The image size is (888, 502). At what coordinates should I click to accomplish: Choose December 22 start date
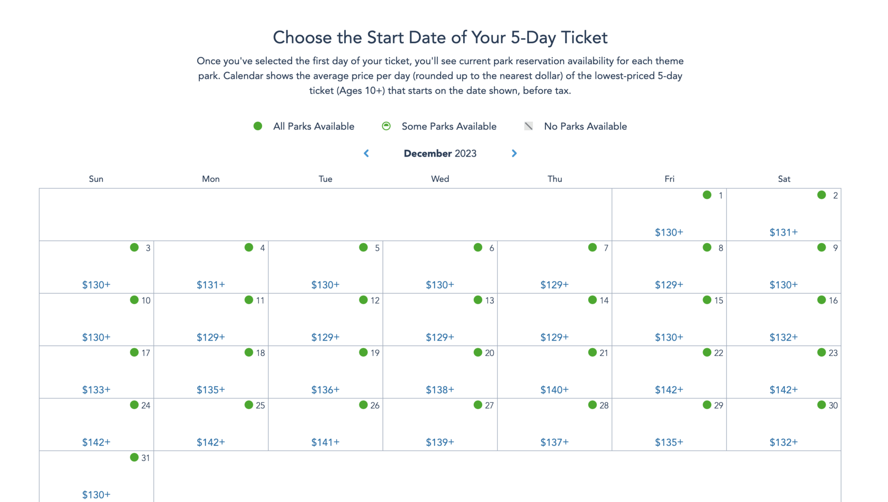pos(669,372)
